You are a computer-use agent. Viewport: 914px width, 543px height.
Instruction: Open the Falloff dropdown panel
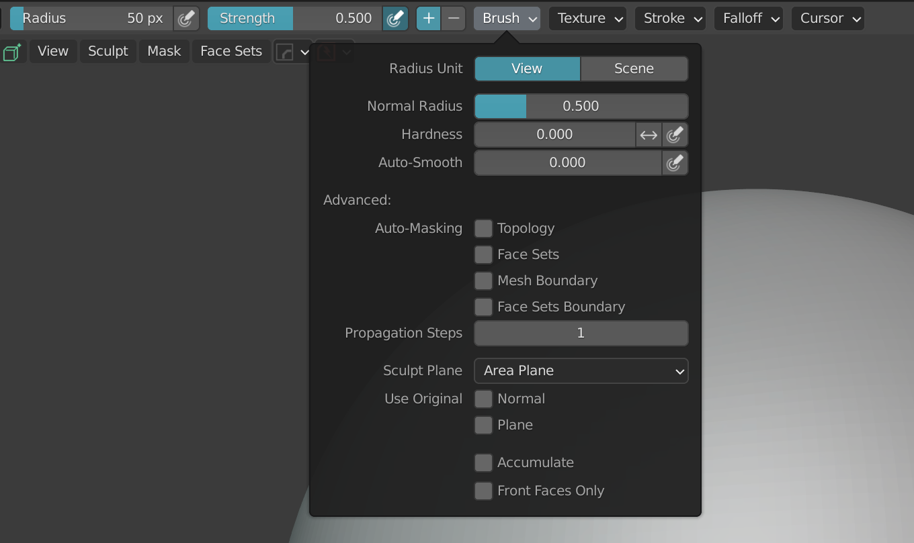coord(748,18)
